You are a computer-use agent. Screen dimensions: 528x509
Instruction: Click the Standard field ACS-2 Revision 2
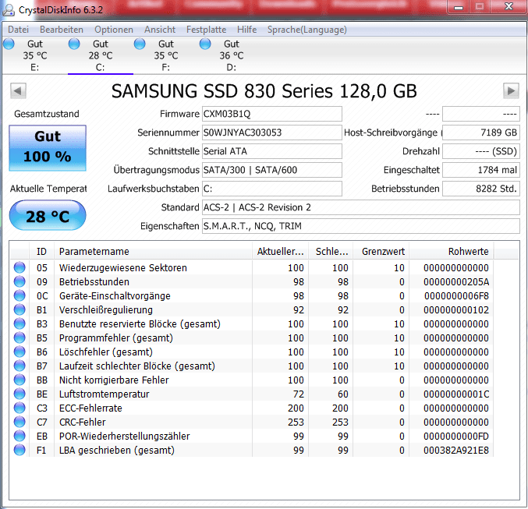pos(361,207)
